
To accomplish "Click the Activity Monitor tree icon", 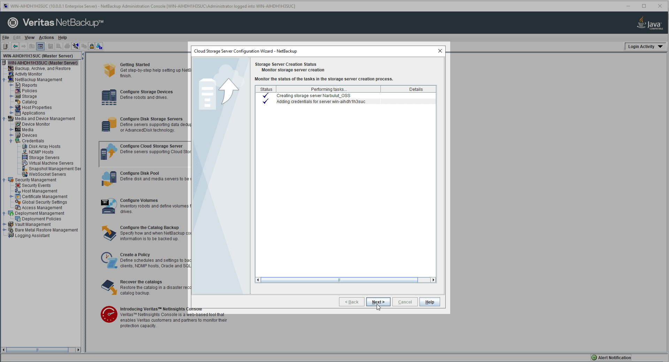I will [11, 74].
